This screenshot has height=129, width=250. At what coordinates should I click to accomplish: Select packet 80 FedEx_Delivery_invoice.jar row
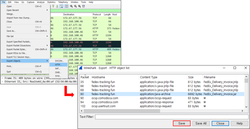pyautogui.click(x=162, y=94)
